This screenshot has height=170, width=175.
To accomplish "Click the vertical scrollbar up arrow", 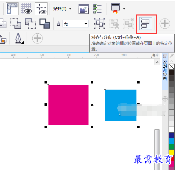I will pos(157,62).
